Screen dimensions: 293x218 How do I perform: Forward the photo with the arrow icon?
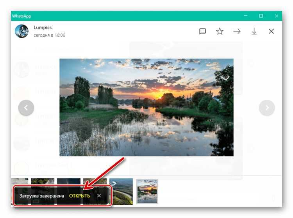pos(237,31)
